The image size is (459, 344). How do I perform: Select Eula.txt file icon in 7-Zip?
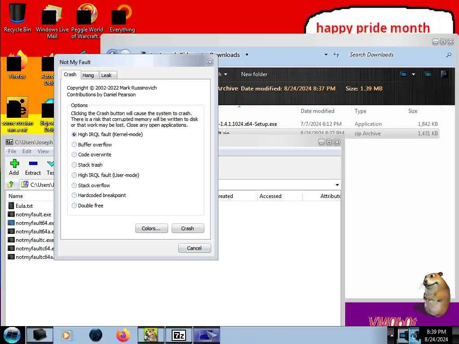(x=11, y=206)
